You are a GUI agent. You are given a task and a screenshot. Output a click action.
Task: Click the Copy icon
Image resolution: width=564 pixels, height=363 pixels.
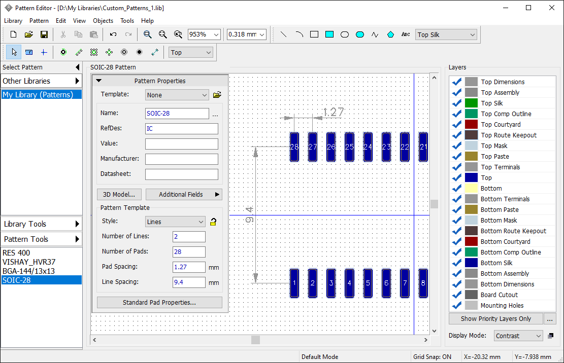click(x=78, y=34)
